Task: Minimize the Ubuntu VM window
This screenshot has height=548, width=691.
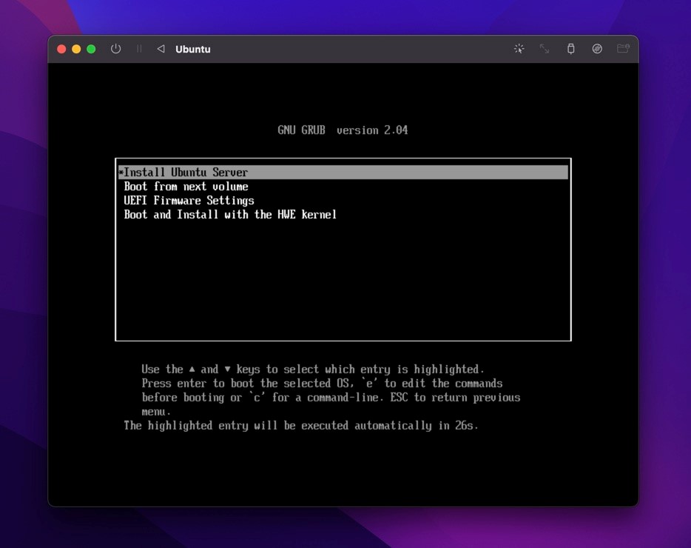Action: (x=76, y=49)
